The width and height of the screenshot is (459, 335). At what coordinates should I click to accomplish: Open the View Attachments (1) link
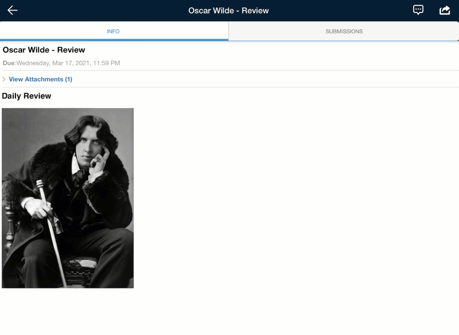tap(40, 79)
